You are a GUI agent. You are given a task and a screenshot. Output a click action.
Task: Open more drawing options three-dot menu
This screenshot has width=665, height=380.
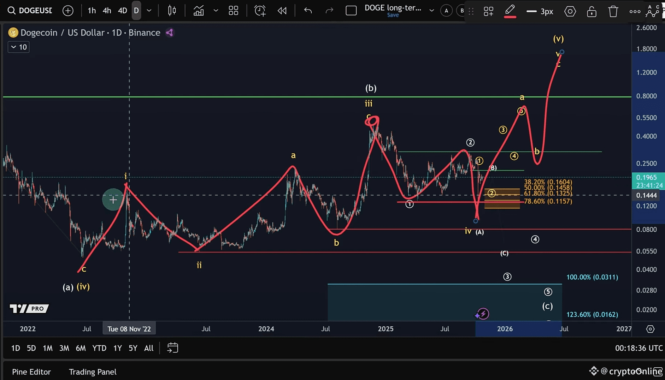[635, 12]
